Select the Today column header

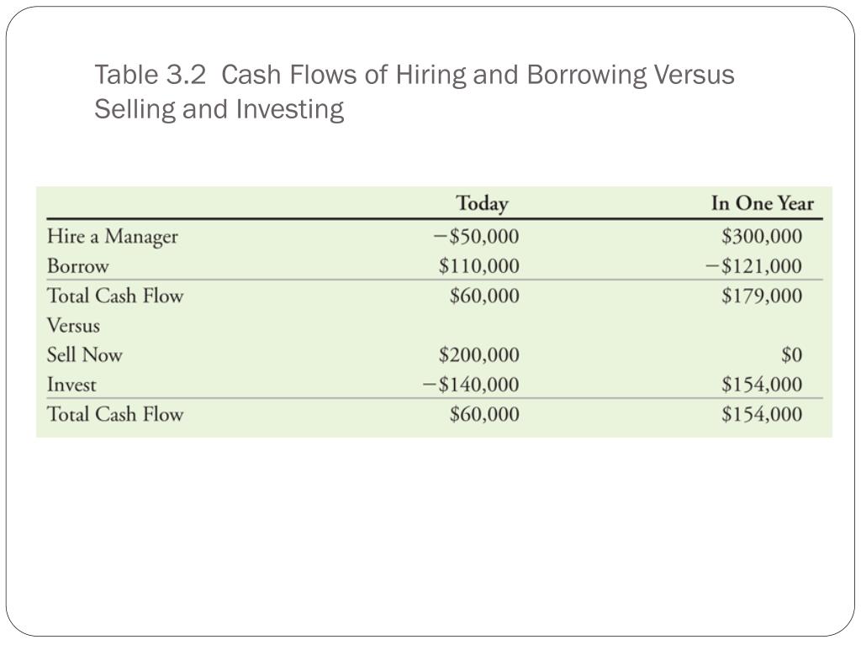tap(482, 203)
